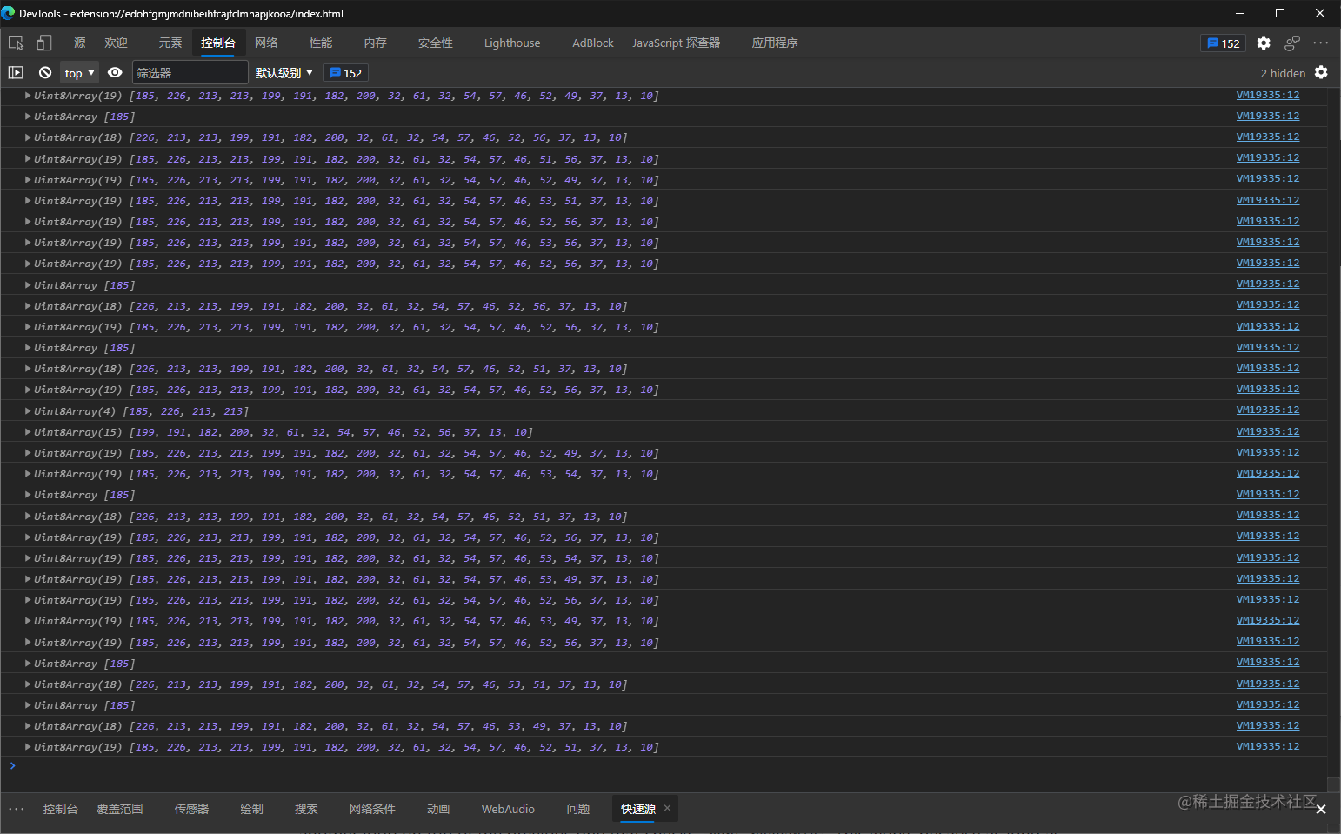Show the console sidebar panel icon
The image size is (1341, 834).
point(16,73)
